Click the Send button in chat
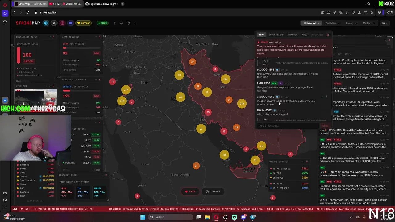This screenshot has height=222, width=395. tap(325, 126)
